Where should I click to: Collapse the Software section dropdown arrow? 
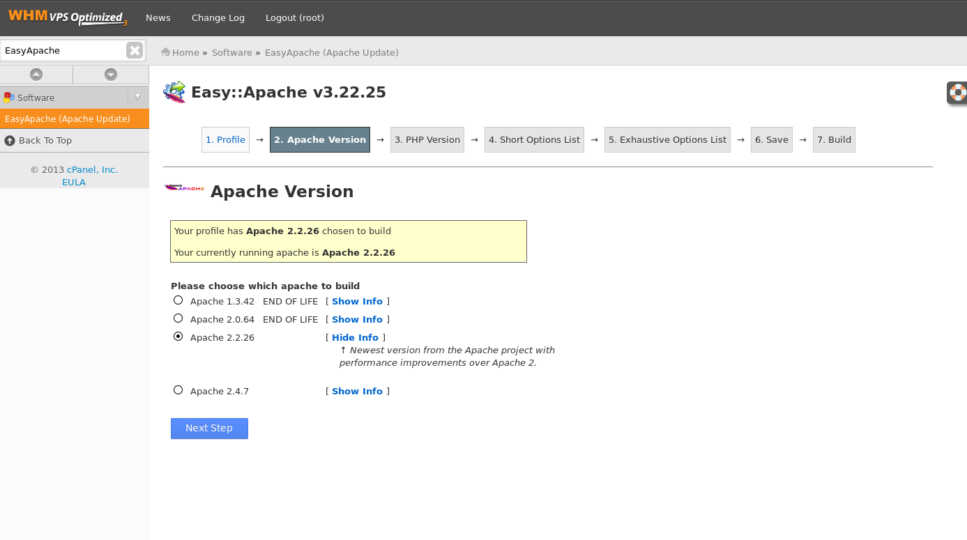click(137, 98)
